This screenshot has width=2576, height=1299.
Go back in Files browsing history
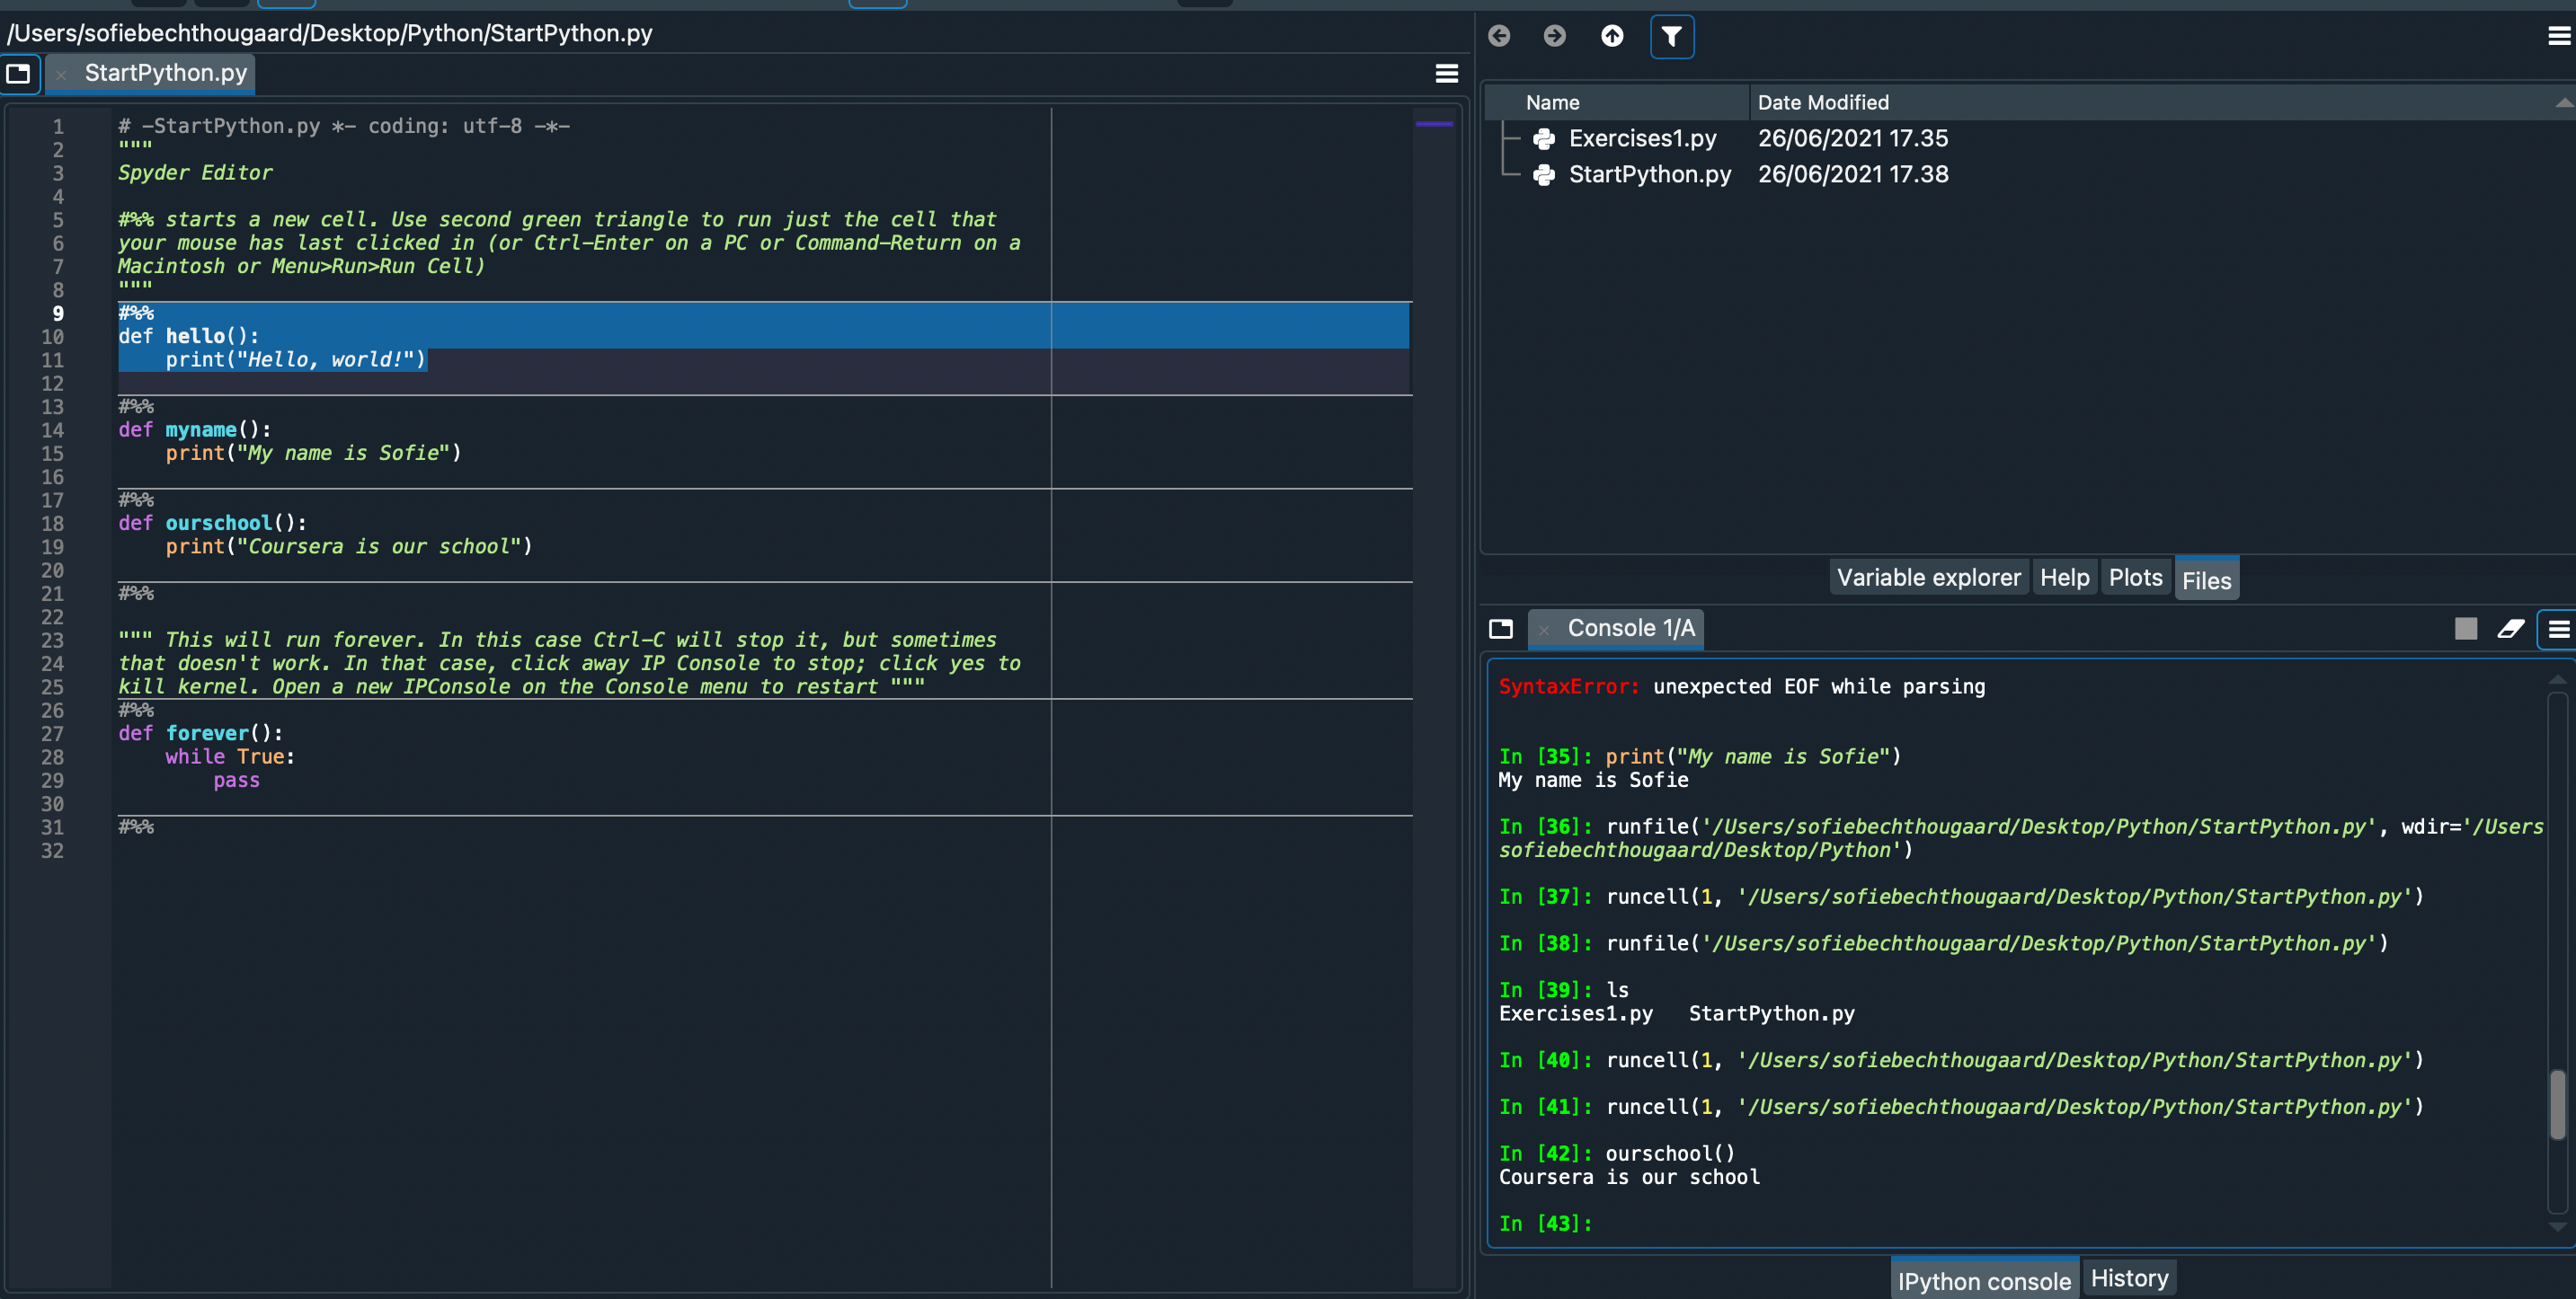[1499, 36]
